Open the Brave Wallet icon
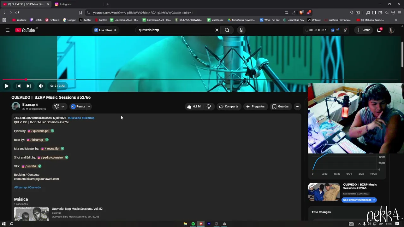Image resolution: width=404 pixels, height=227 pixels. coord(380,13)
